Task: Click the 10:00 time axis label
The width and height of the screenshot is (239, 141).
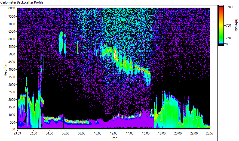Action: click(x=97, y=133)
